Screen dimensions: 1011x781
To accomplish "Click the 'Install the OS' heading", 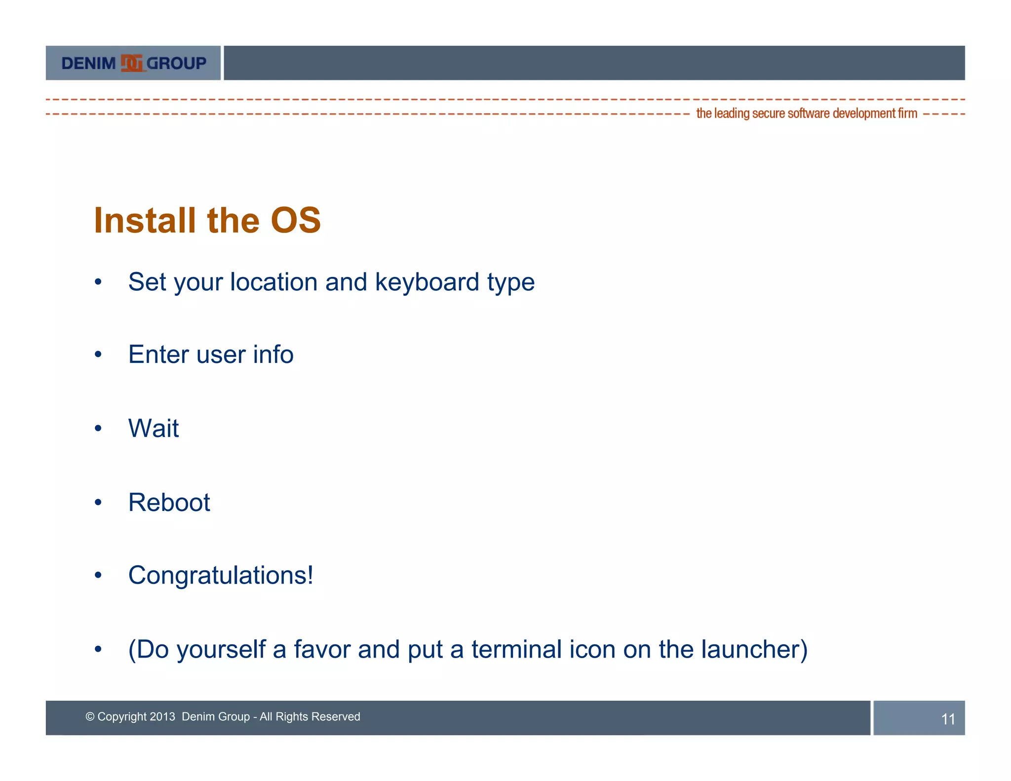I will coord(207,220).
